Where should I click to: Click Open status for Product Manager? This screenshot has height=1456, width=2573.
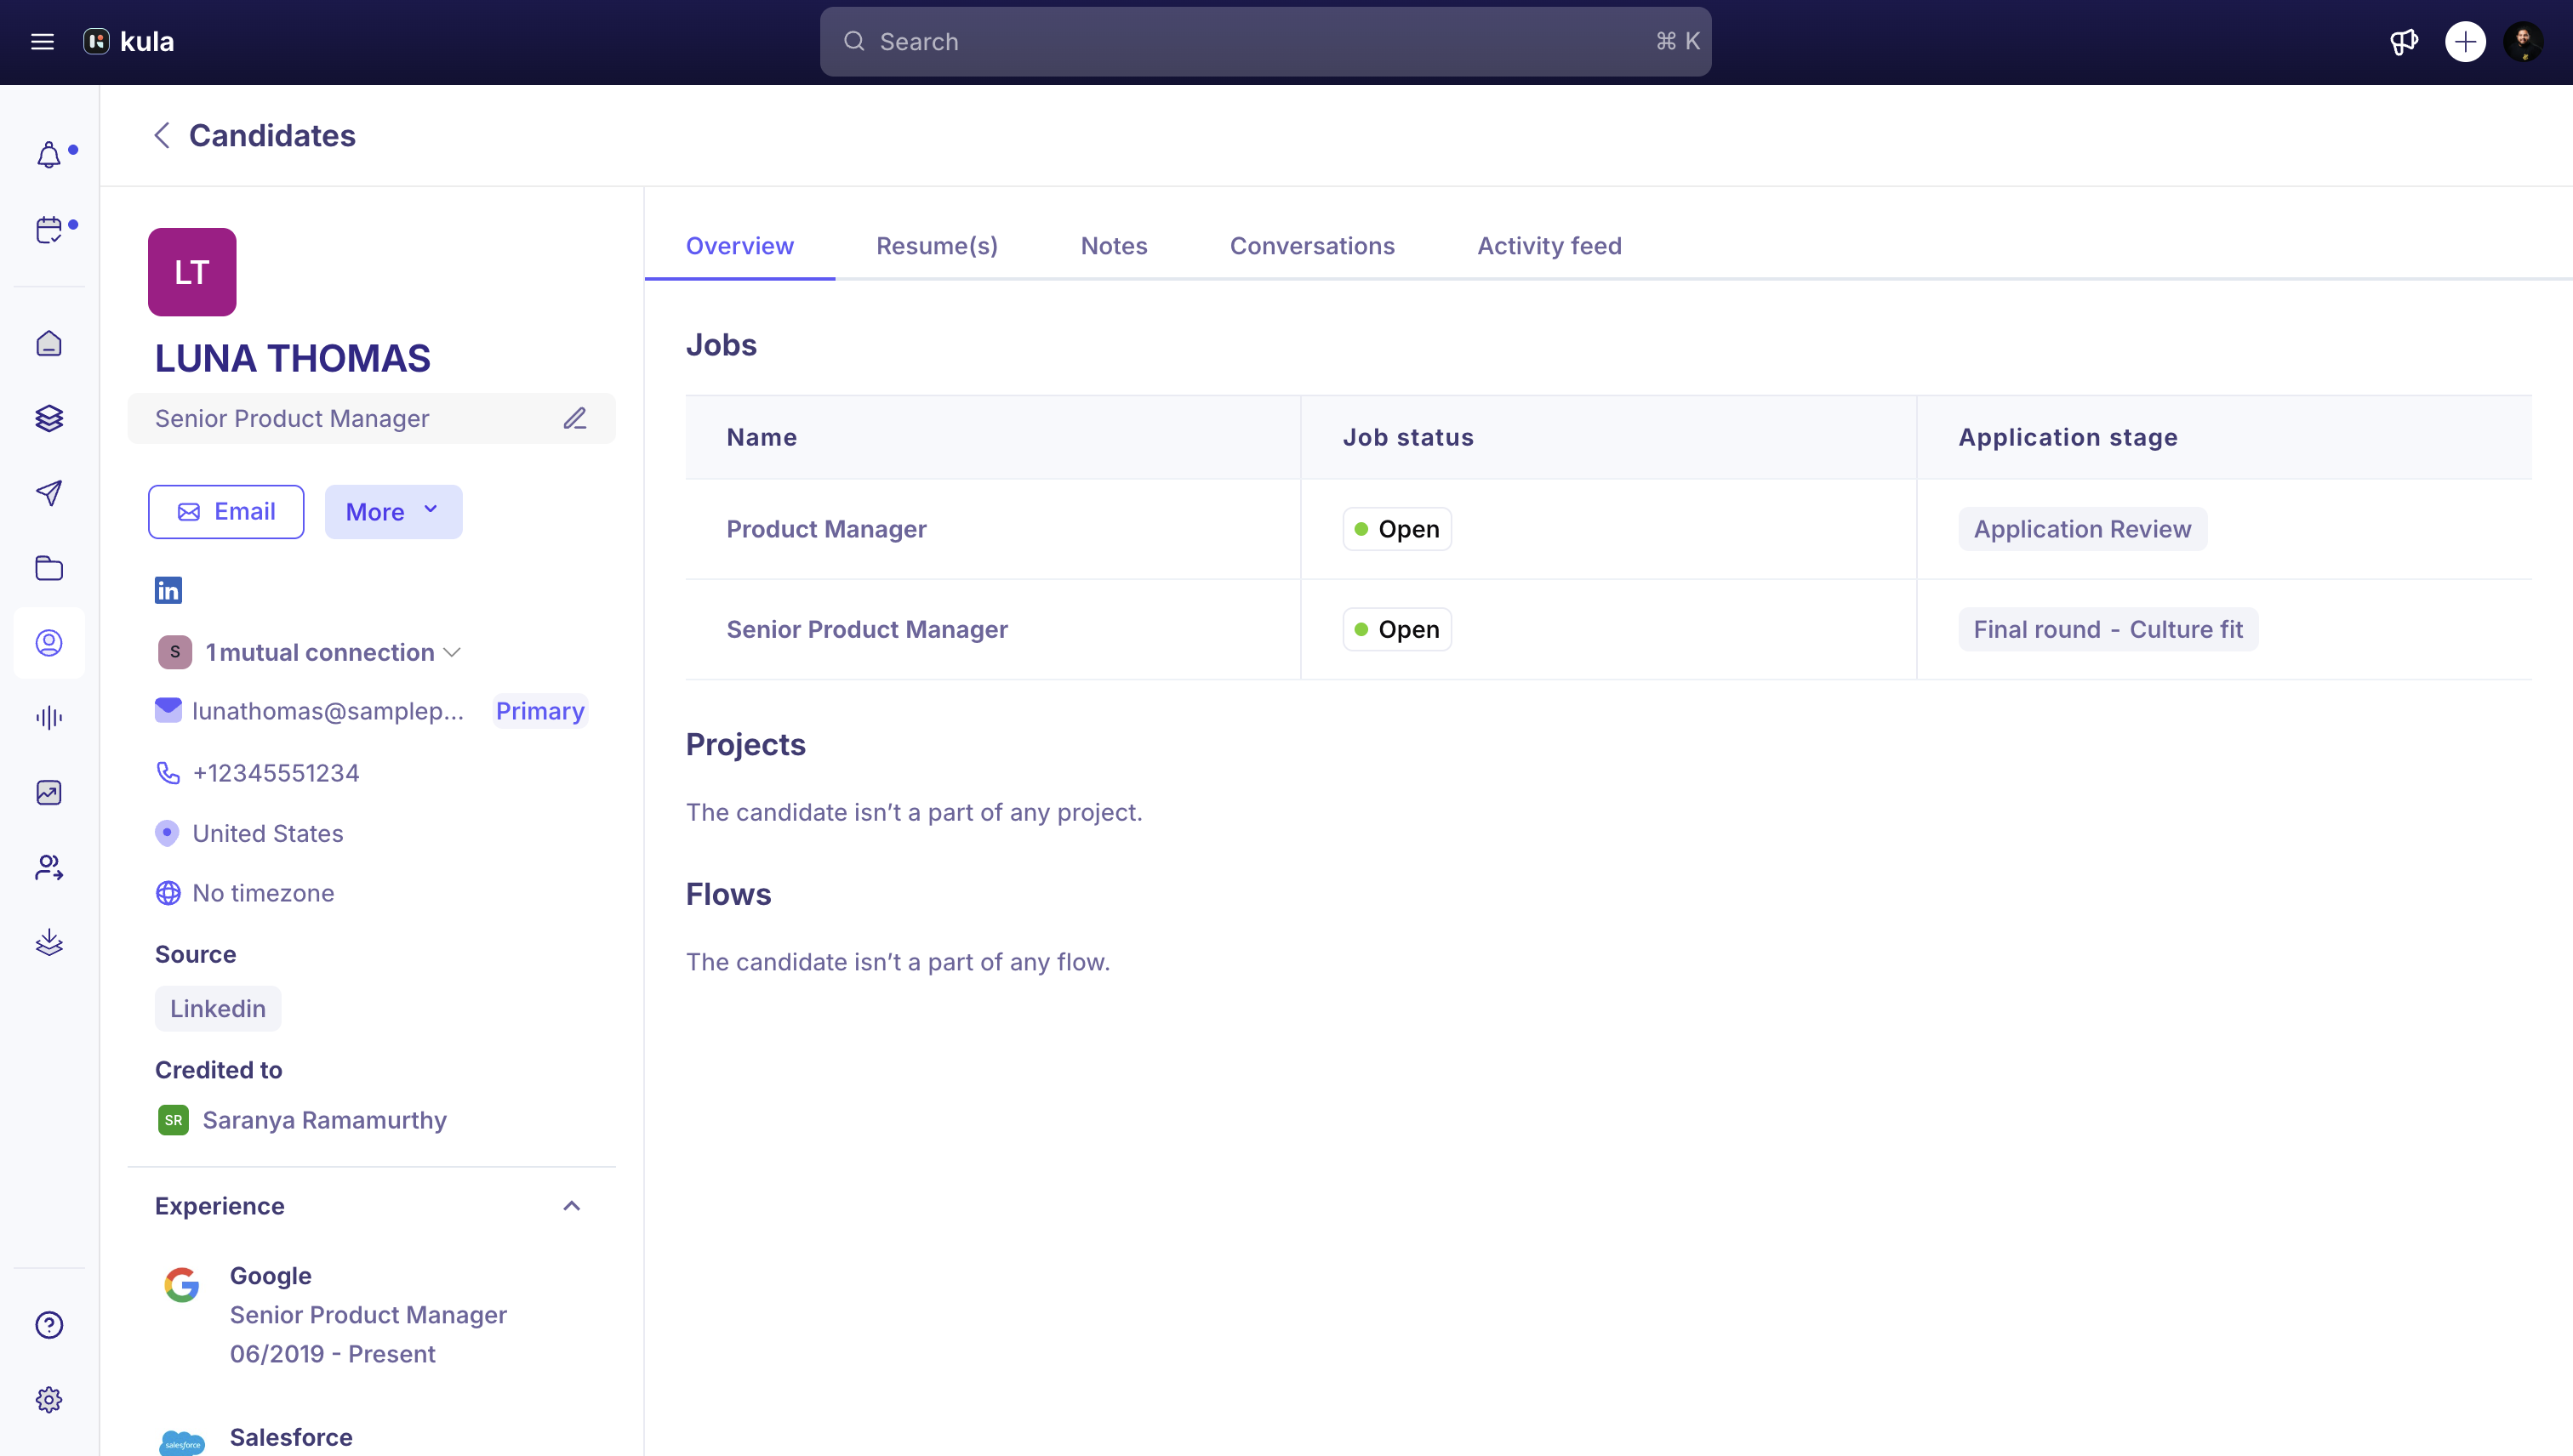pyautogui.click(x=1396, y=529)
